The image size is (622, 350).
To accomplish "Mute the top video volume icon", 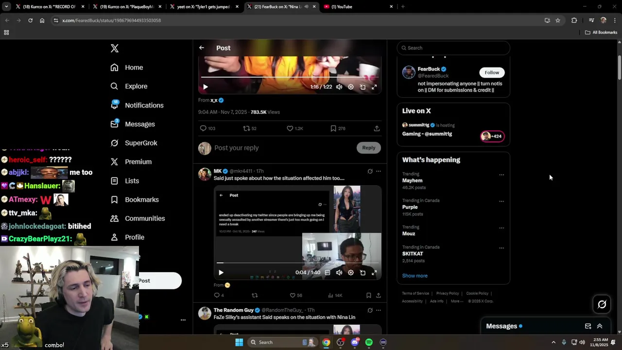I will click(x=339, y=87).
